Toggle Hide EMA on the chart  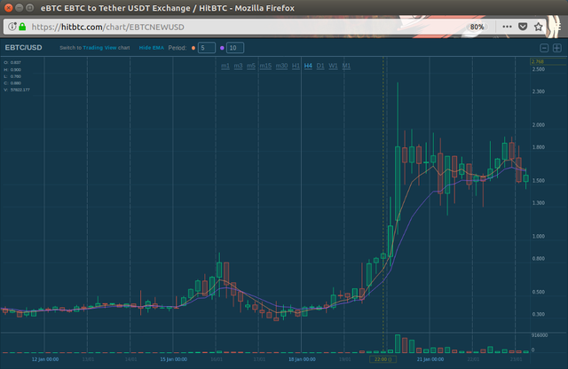point(150,46)
